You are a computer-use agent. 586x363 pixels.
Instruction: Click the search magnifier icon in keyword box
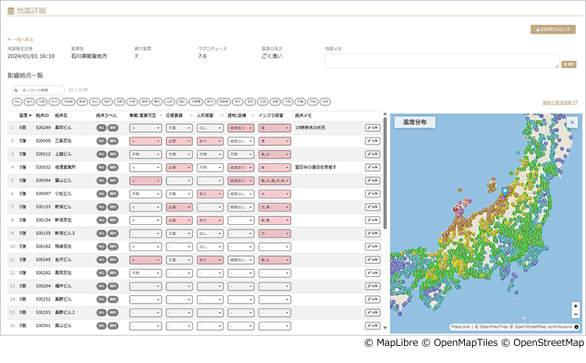click(x=17, y=90)
